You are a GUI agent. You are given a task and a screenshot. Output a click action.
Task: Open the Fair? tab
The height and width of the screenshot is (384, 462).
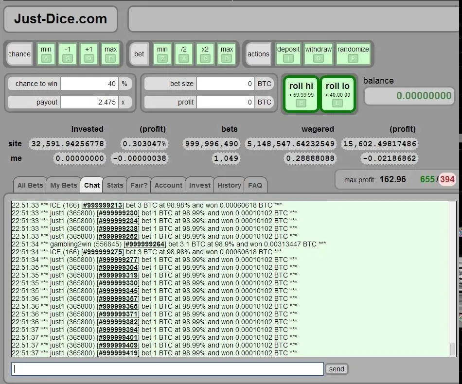point(139,185)
